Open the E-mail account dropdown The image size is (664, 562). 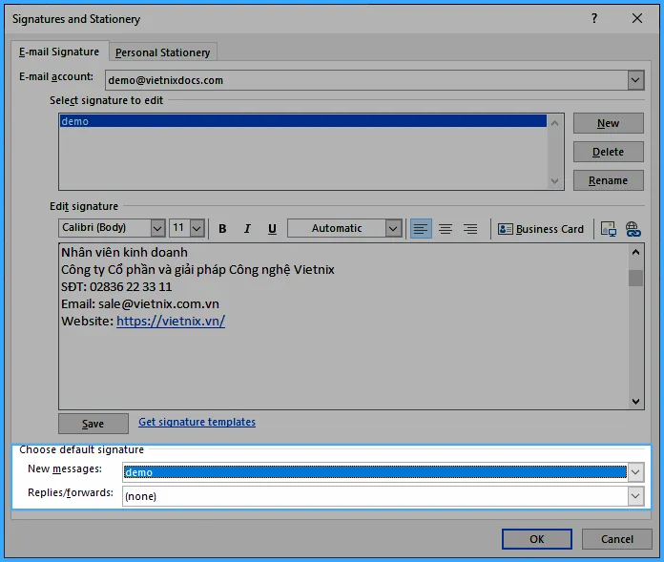pos(635,80)
